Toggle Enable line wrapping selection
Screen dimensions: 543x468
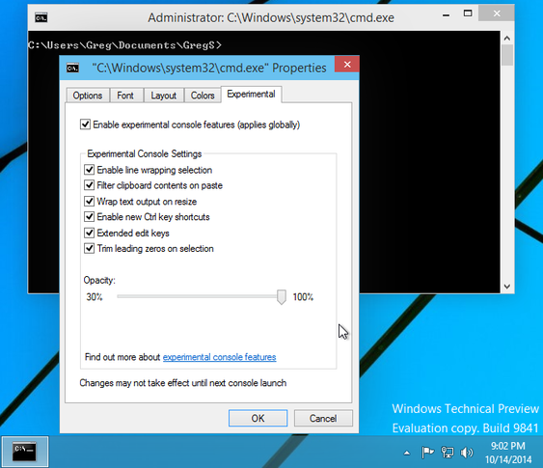click(x=90, y=170)
